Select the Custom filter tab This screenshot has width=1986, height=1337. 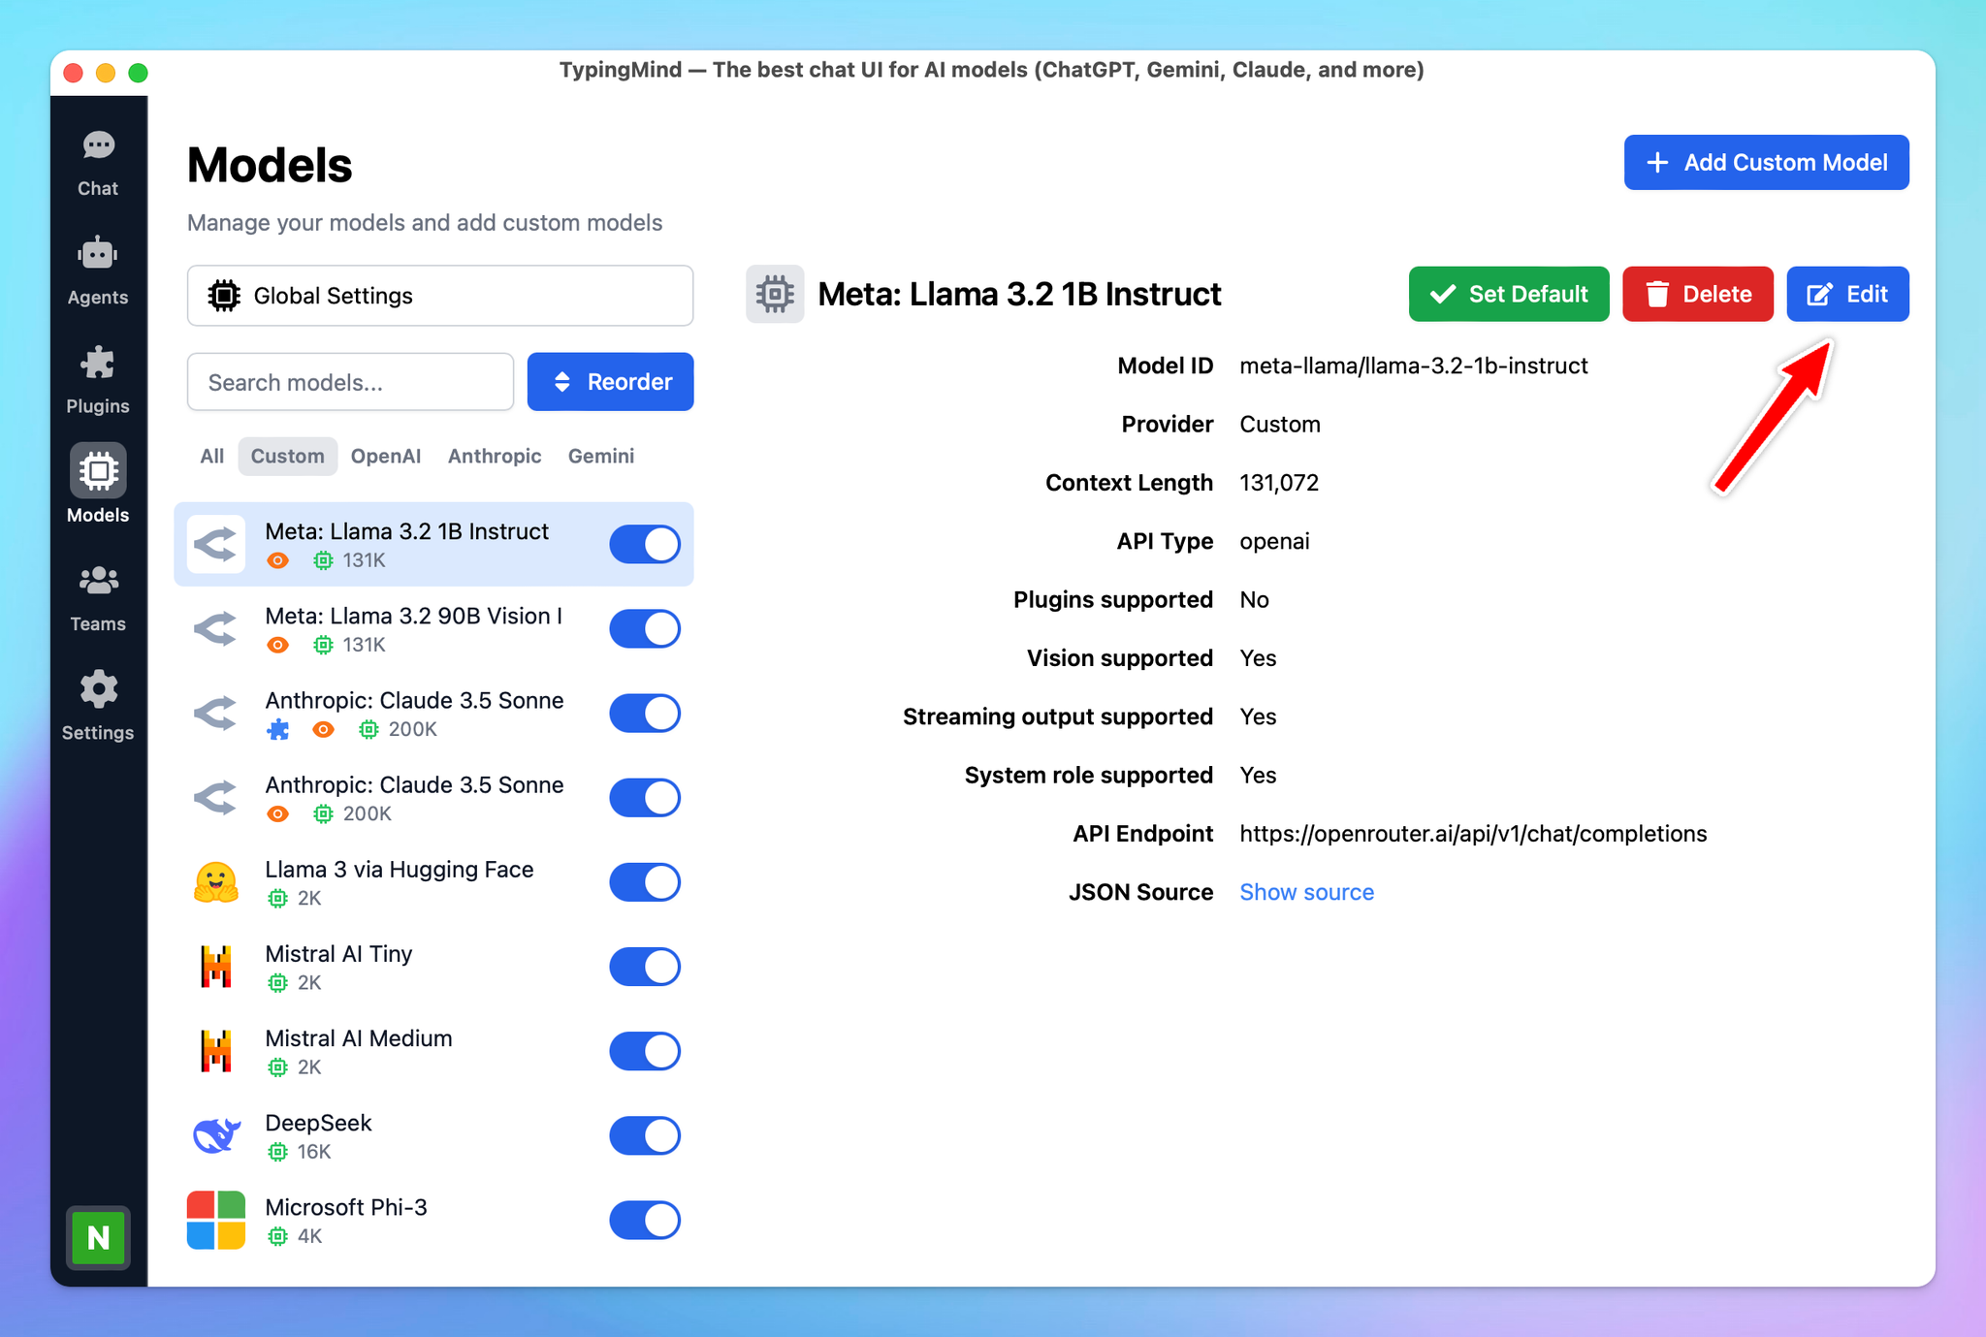coord(287,456)
